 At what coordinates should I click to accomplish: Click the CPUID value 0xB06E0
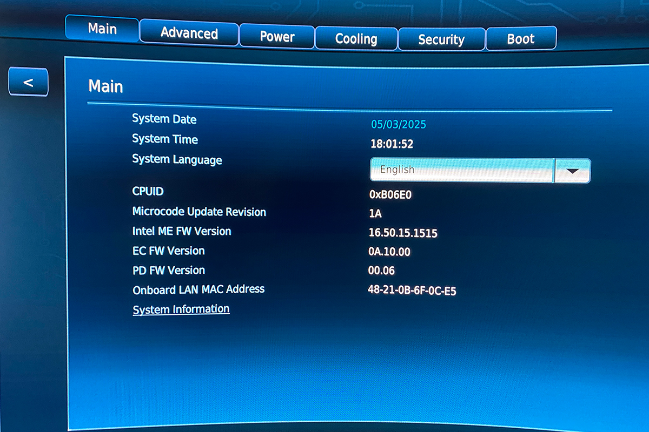pyautogui.click(x=390, y=194)
